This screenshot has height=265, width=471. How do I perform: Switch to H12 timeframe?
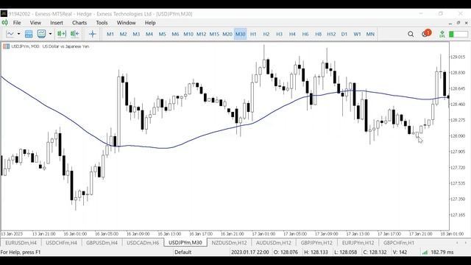point(331,35)
